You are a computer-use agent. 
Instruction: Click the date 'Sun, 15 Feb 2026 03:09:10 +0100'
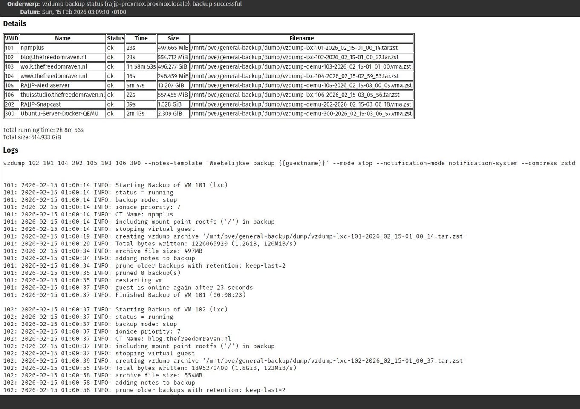pyautogui.click(x=84, y=12)
